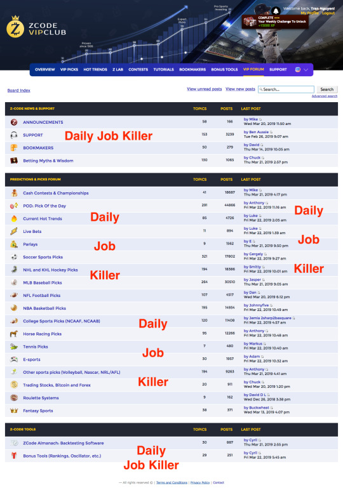The width and height of the screenshot is (343, 495).
Task: Click the ZCode VIP Club logo
Action: point(36,27)
